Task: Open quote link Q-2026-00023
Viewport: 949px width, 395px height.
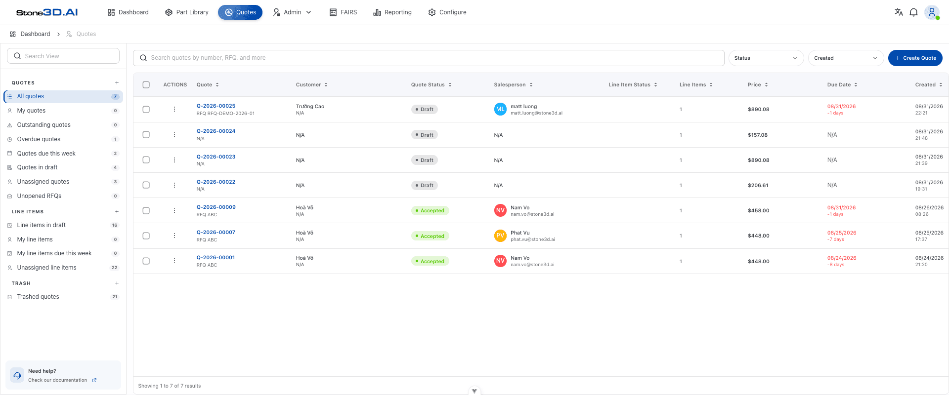Action: point(216,157)
